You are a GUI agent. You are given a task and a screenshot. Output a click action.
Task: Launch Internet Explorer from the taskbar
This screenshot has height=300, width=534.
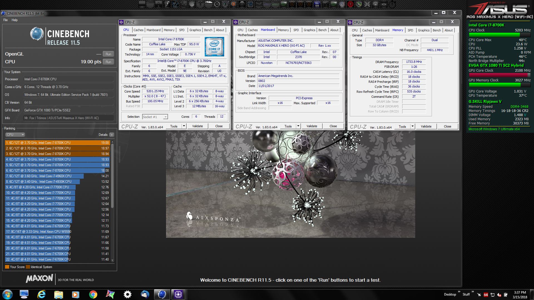tap(41, 294)
